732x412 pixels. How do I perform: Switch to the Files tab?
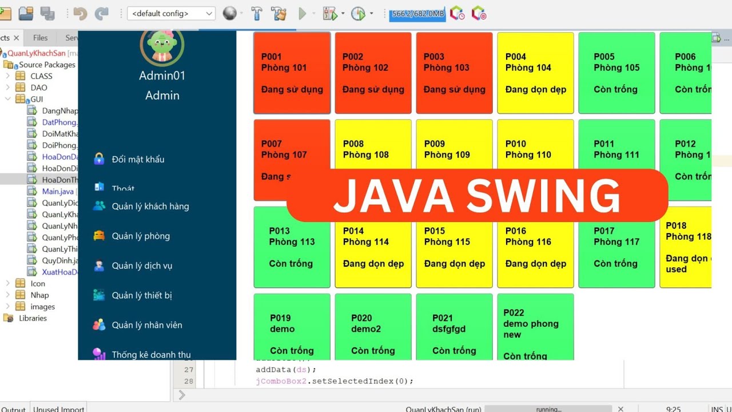click(41, 38)
